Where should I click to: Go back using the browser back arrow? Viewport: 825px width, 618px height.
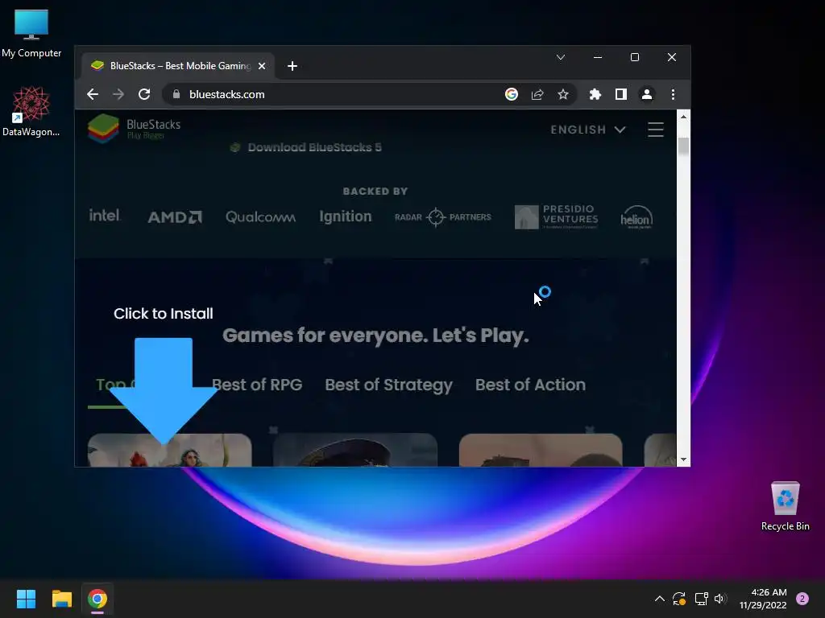click(93, 95)
